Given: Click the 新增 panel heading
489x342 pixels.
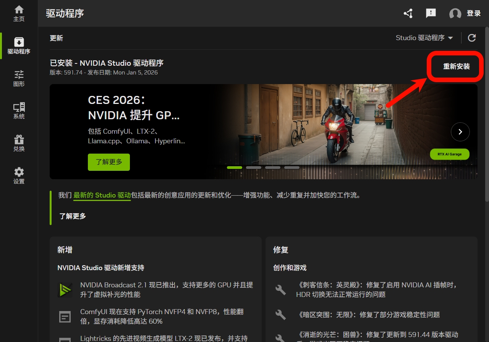Looking at the screenshot, I should [x=65, y=250].
